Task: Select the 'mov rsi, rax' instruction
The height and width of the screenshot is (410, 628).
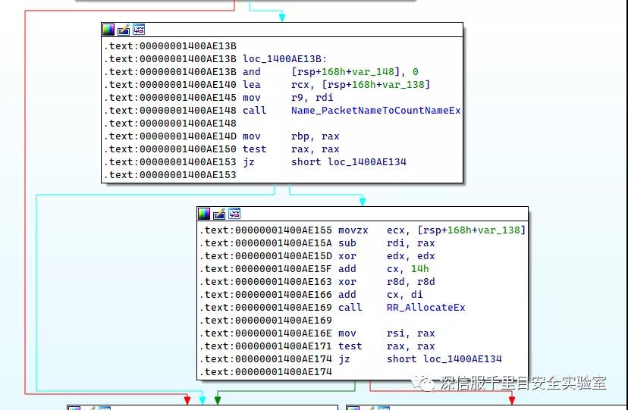Action: pos(387,333)
